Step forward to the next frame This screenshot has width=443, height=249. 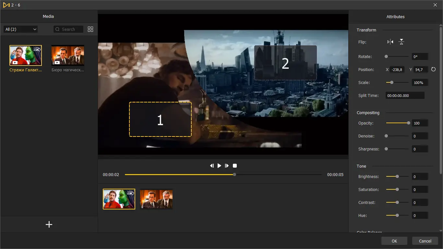pyautogui.click(x=227, y=166)
